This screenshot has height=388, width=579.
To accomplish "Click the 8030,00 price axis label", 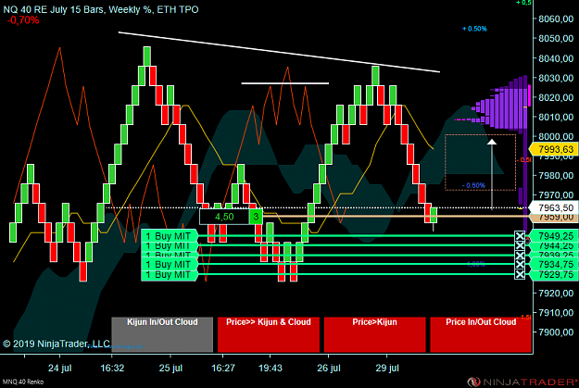I will pos(556,78).
